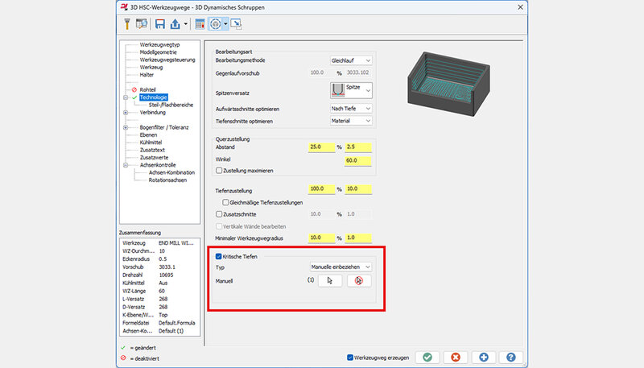
Task: Click the blue plus add button
Action: [483, 357]
